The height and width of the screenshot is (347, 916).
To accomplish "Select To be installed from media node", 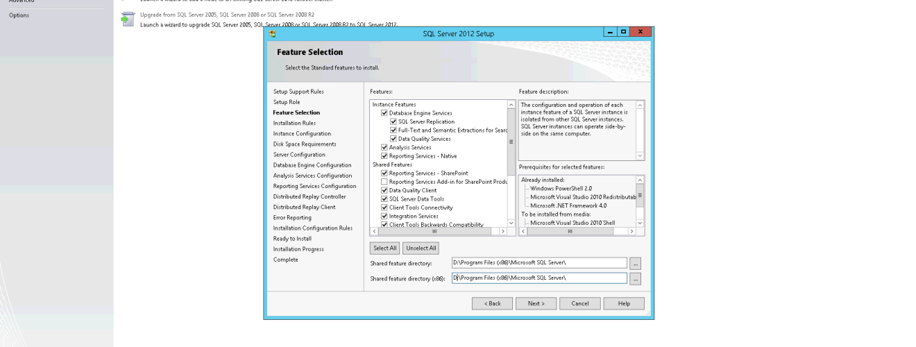I will [x=552, y=214].
